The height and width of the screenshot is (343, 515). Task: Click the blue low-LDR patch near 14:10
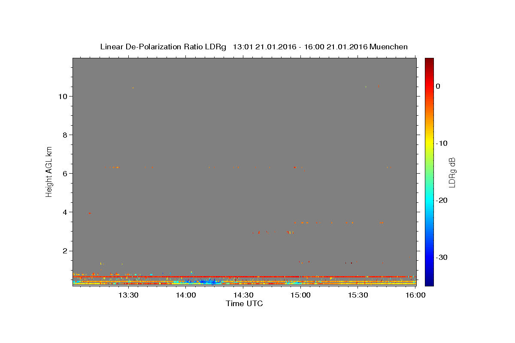point(209,282)
